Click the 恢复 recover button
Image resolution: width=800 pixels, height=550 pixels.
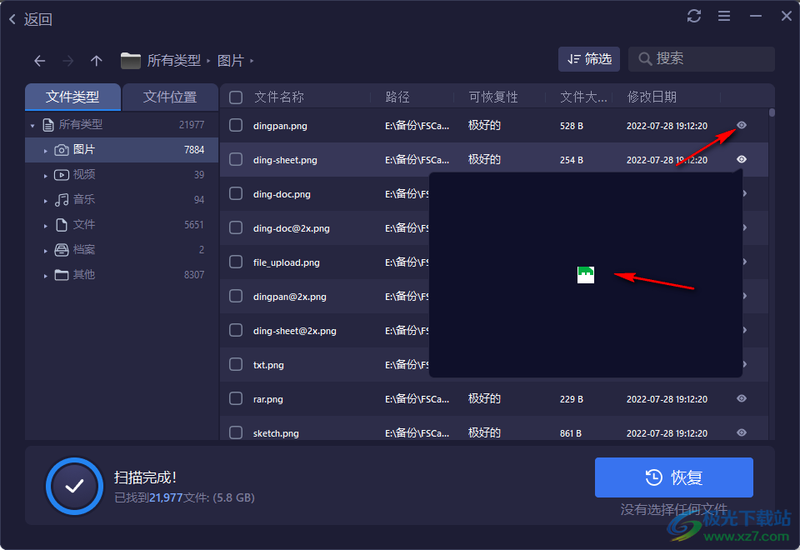point(672,477)
